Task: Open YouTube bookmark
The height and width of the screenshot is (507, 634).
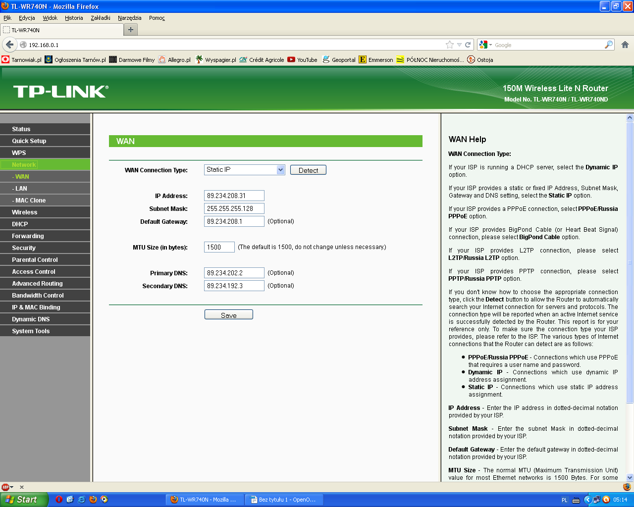Action: pos(302,60)
